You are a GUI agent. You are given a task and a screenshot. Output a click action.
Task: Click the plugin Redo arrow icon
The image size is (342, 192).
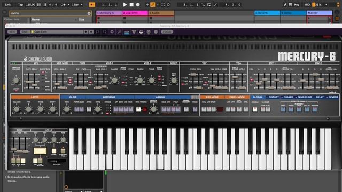[105, 32]
